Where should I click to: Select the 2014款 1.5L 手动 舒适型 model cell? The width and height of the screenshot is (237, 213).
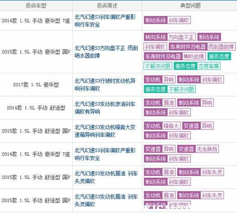36,108
